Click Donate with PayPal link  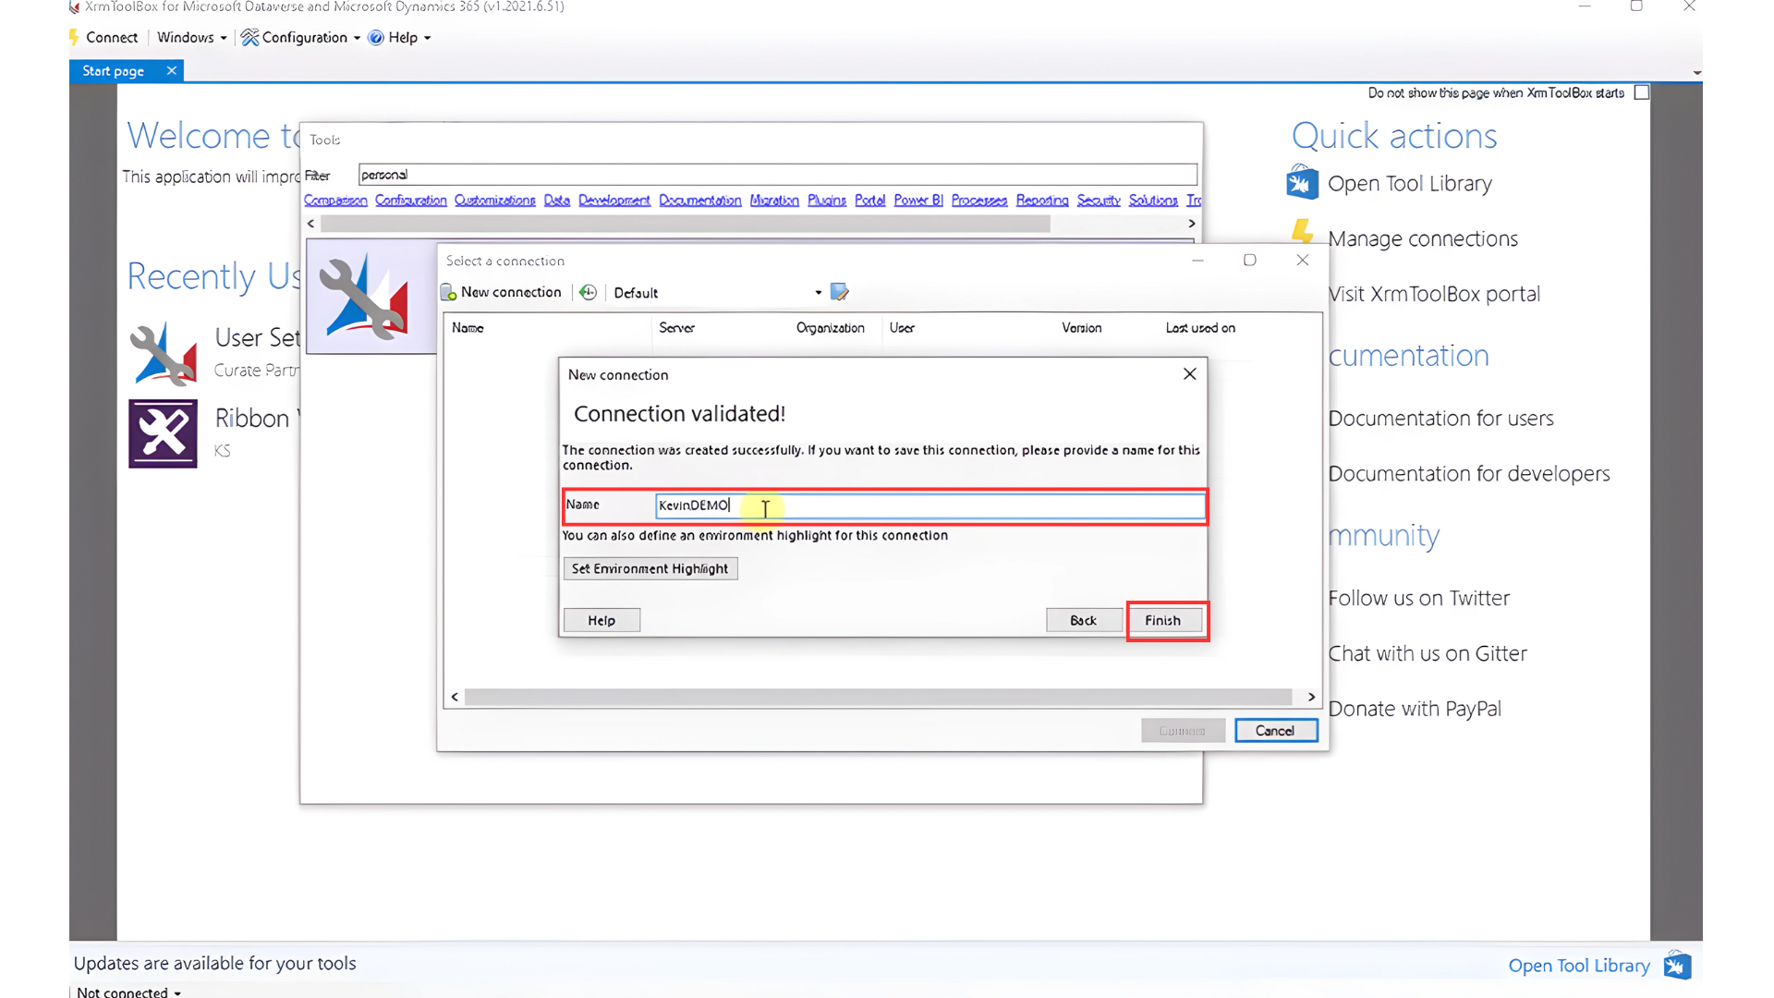coord(1415,710)
